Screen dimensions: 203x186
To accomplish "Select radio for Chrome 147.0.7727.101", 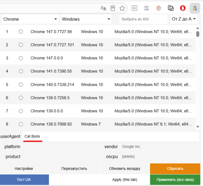I will pyautogui.click(x=21, y=45).
